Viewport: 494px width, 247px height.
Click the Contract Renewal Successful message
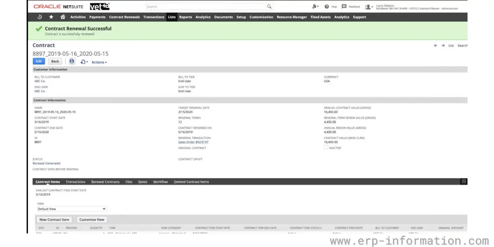78,29
